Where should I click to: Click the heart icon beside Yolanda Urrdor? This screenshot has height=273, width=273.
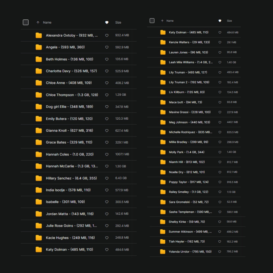pyautogui.click(x=219, y=252)
